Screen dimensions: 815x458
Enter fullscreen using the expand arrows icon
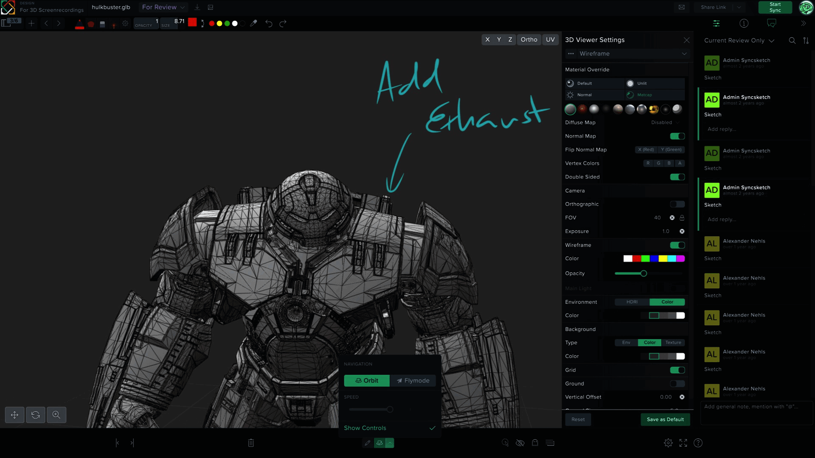[683, 442]
